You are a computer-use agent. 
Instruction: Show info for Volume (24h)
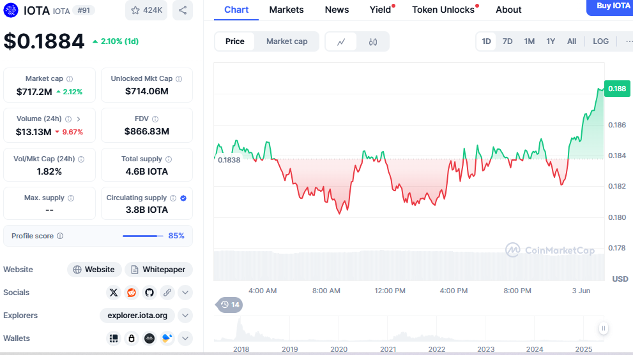[68, 119]
